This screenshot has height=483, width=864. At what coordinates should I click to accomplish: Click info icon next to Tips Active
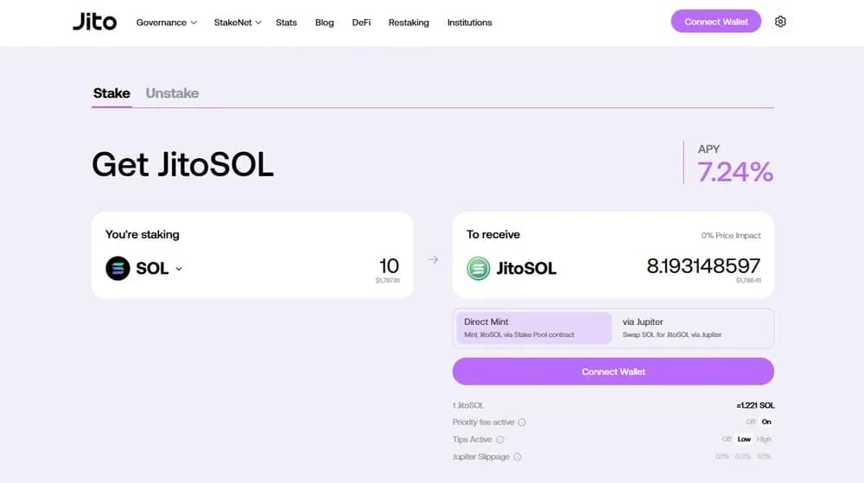(x=501, y=440)
